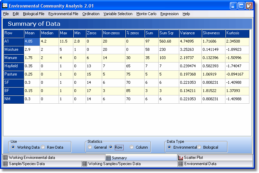Click the bar chart icon on Scatter Plot tab
Screen dimensions: 259x173
point(181,158)
